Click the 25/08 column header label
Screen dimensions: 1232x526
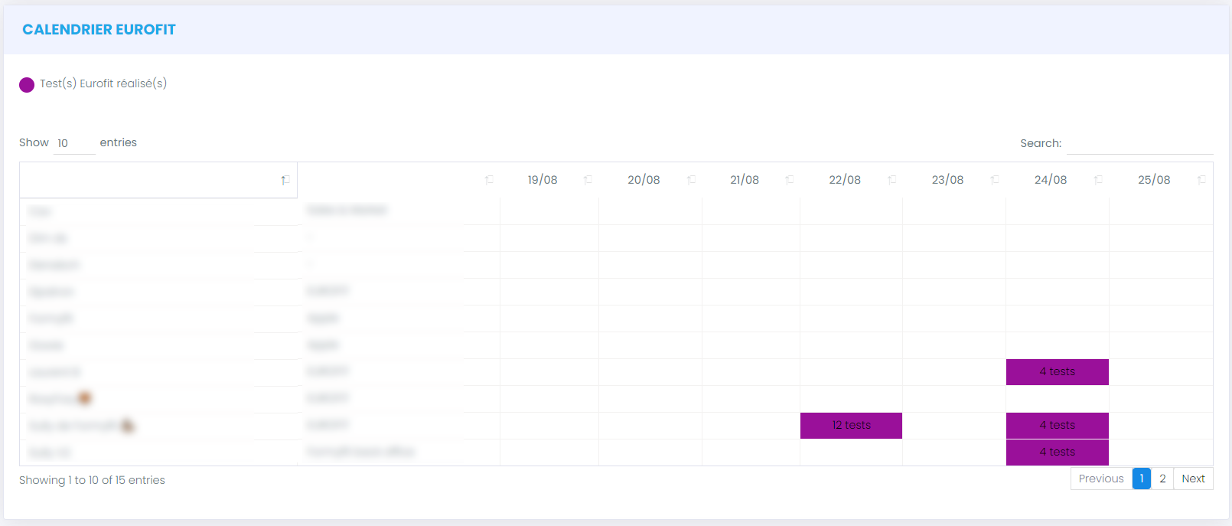[x=1154, y=180]
